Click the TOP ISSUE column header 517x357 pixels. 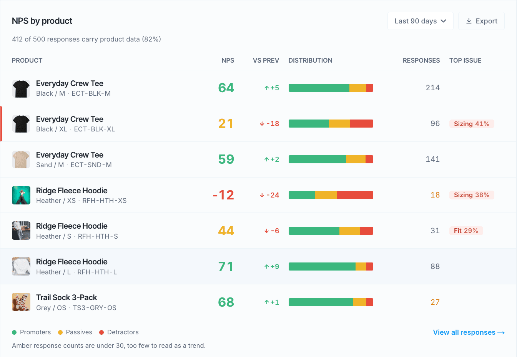[x=465, y=60]
